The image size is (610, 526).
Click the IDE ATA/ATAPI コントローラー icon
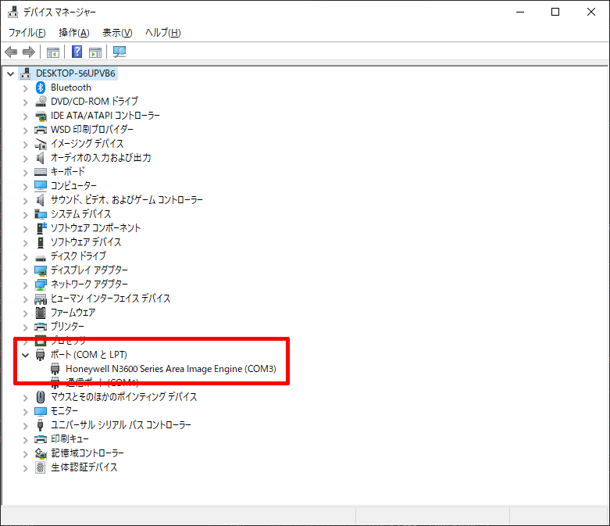(41, 115)
